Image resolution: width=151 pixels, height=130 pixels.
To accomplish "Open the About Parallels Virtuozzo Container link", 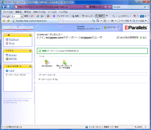I will (x=88, y=28).
